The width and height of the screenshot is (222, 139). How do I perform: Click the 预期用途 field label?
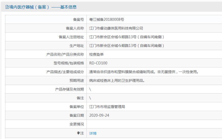[x=76, y=81]
